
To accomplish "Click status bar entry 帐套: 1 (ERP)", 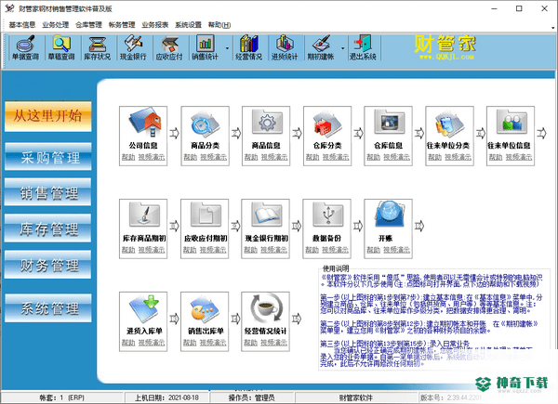I will [x=62, y=397].
